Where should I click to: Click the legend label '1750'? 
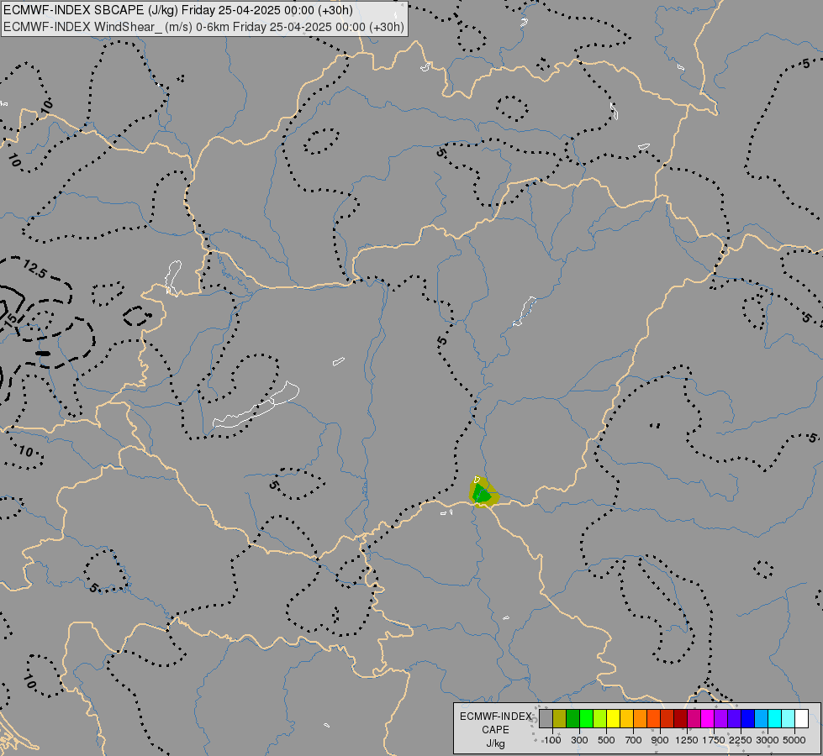pyautogui.click(x=714, y=740)
